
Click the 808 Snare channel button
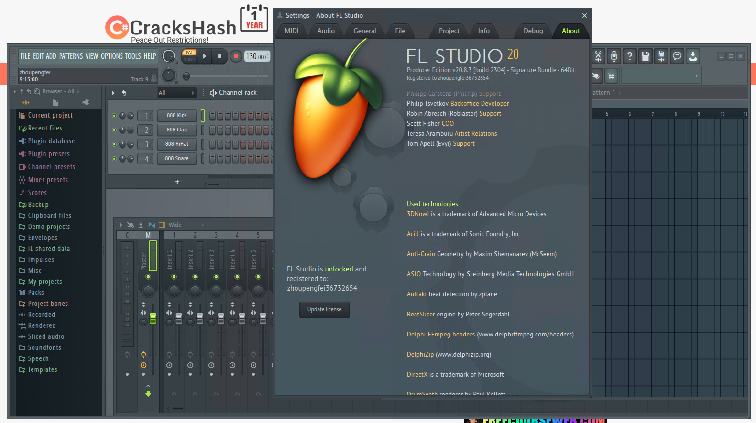(177, 159)
